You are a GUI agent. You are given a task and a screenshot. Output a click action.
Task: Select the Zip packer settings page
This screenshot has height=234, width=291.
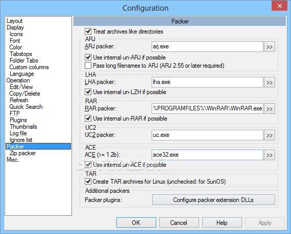tap(22, 153)
